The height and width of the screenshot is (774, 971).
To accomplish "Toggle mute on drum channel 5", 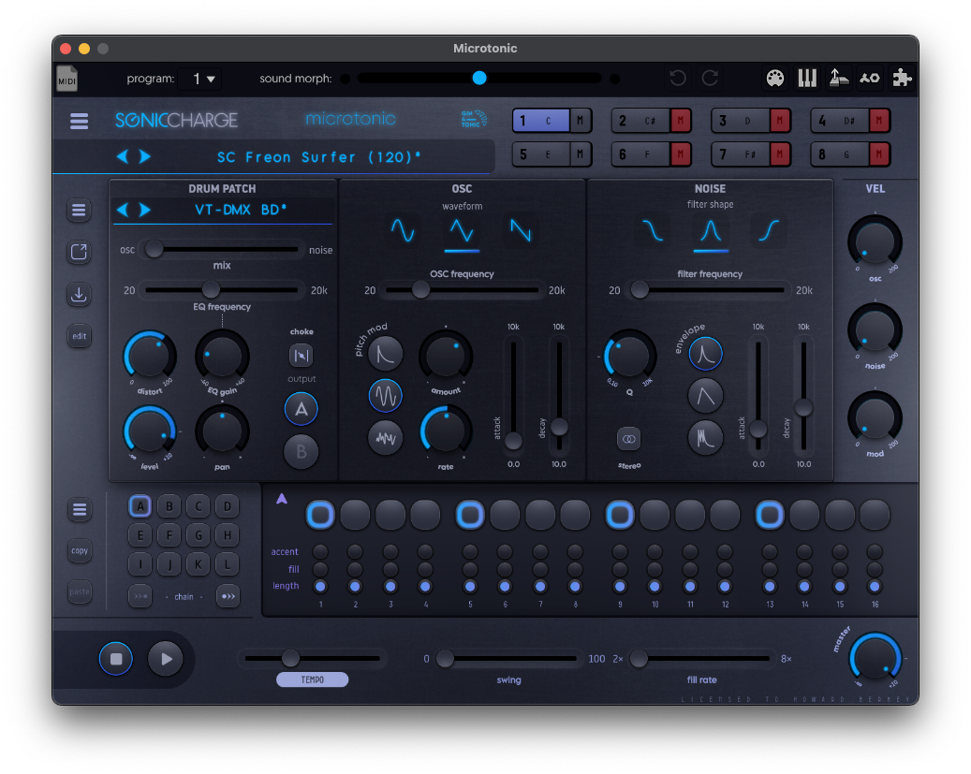I will pyautogui.click(x=581, y=154).
